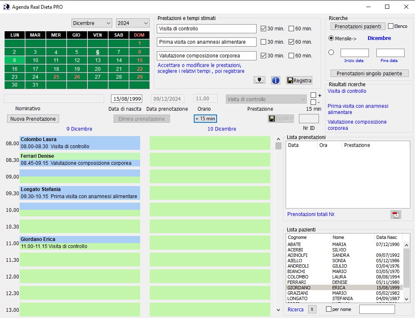Clear search with the X button
The height and width of the screenshot is (318, 415).
coord(312,309)
